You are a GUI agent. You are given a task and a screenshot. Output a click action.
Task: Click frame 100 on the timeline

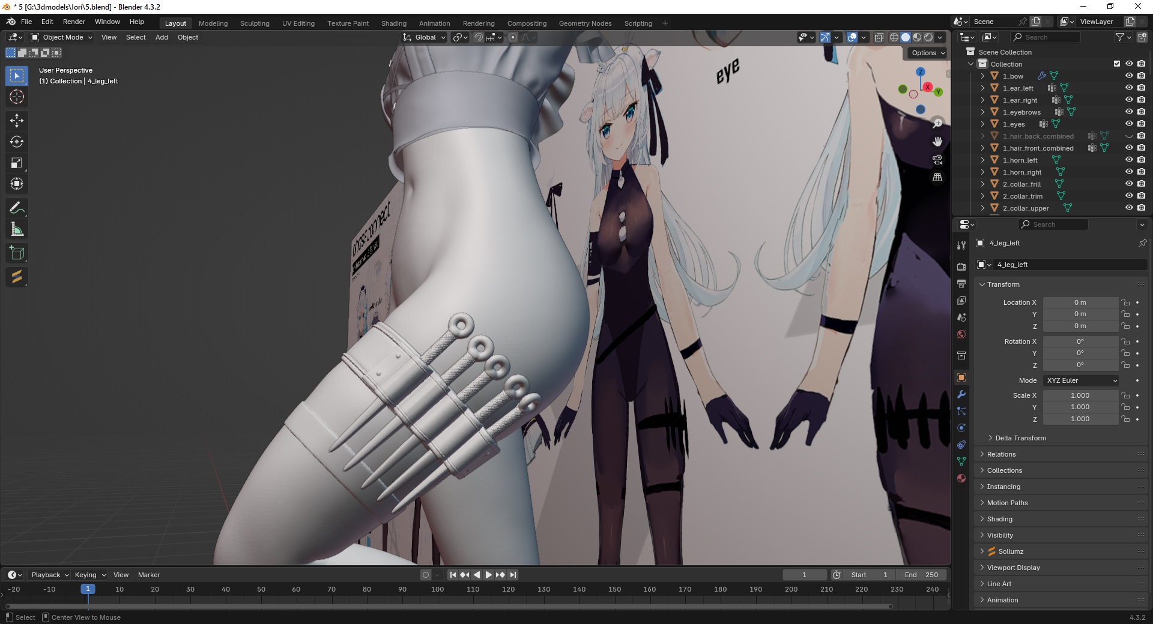438,589
